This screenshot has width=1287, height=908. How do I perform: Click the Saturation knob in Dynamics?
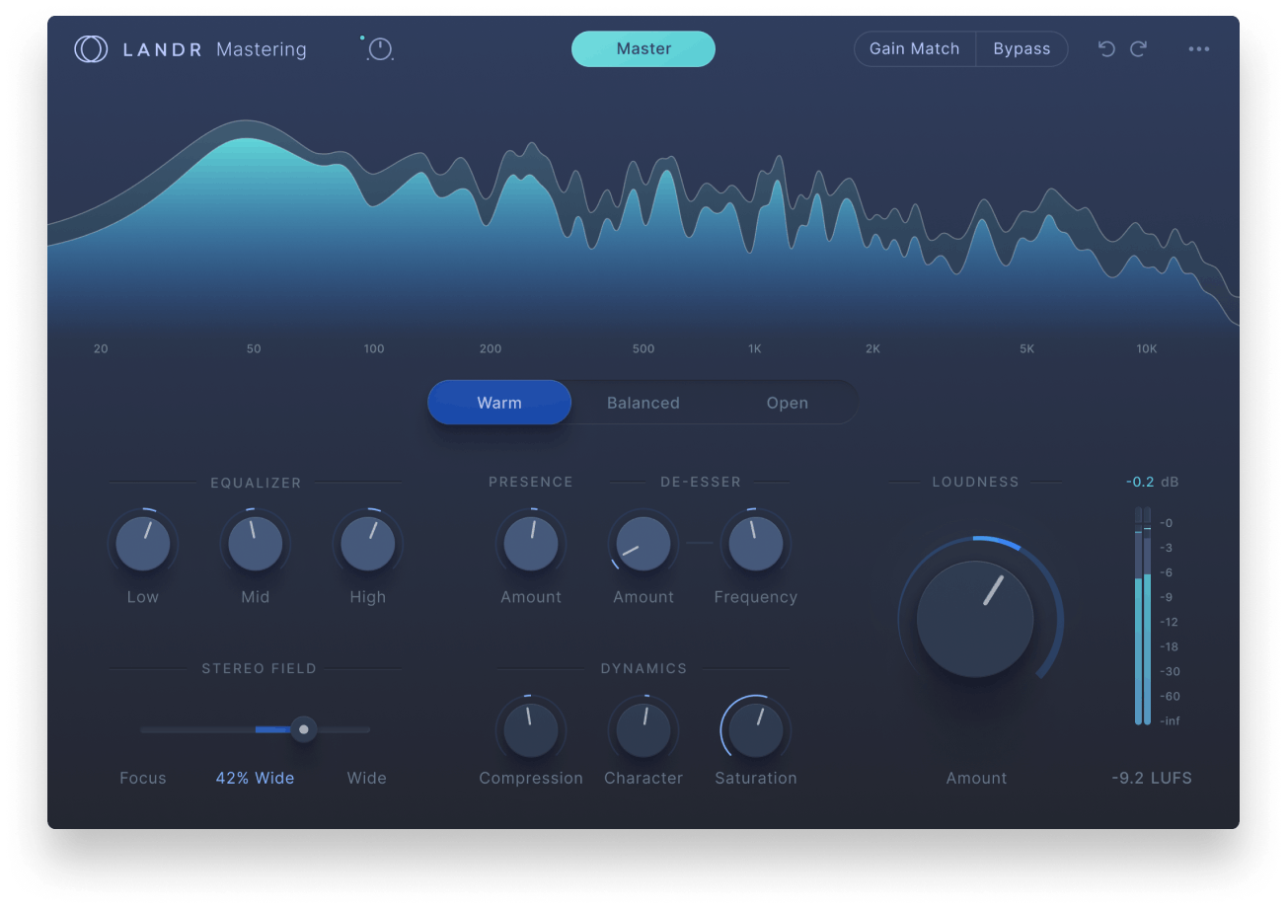click(x=755, y=725)
